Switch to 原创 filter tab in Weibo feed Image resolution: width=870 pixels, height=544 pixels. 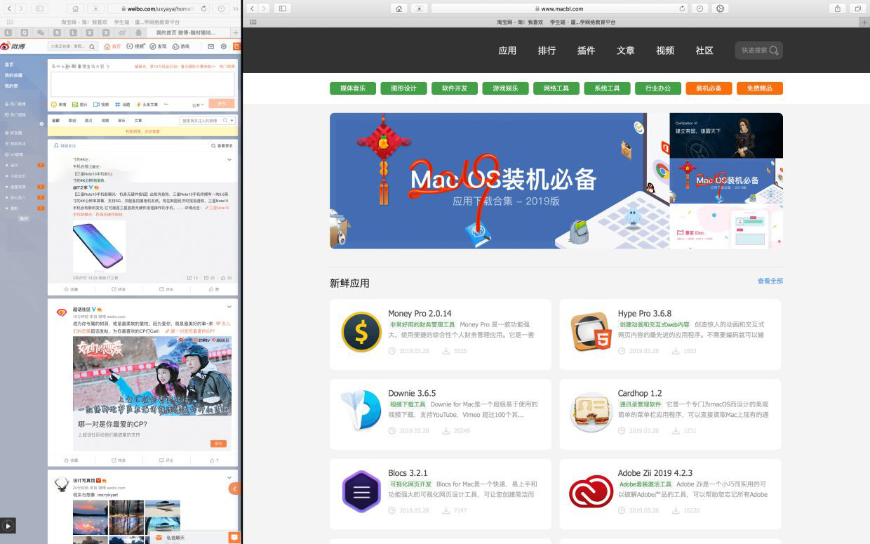coord(72,121)
